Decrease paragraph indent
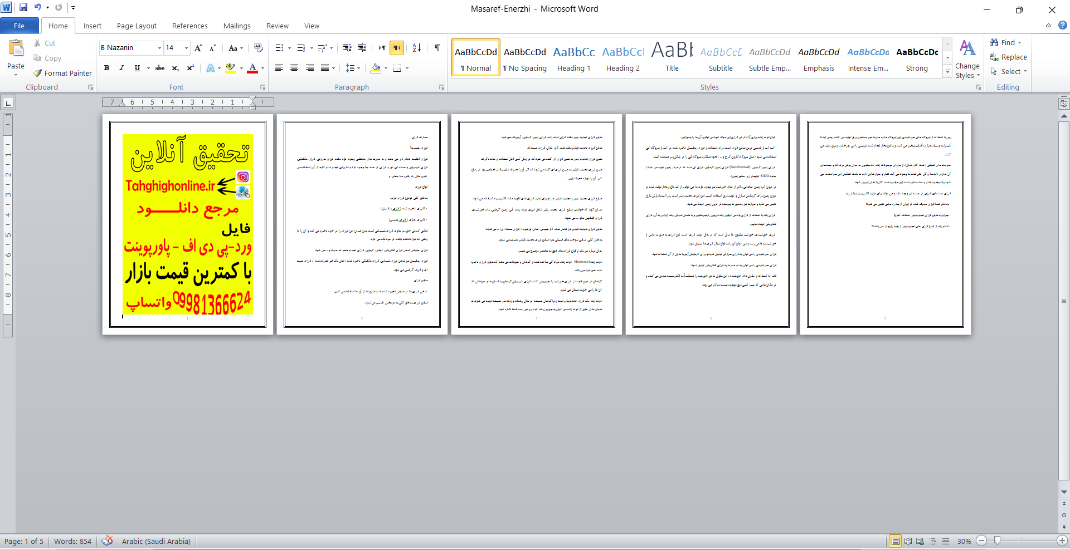 pyautogui.click(x=347, y=48)
